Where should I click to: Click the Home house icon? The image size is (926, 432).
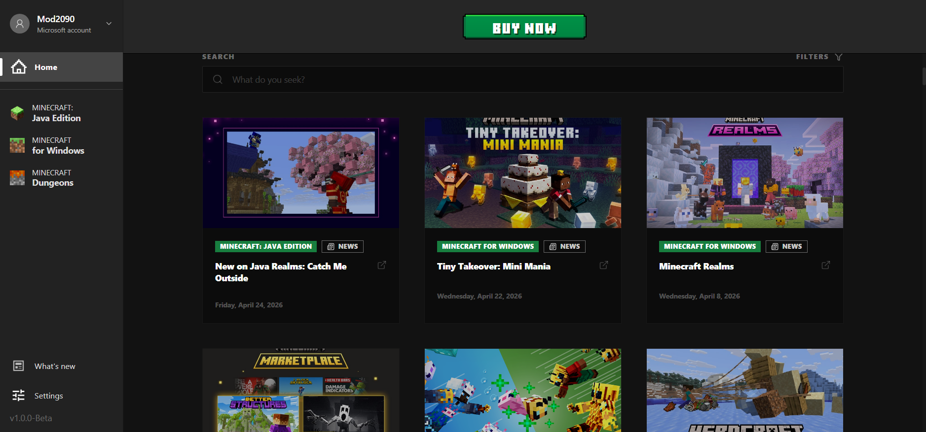[19, 66]
